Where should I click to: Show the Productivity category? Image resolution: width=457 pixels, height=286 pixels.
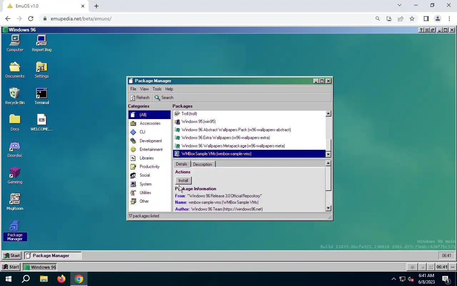(x=149, y=167)
